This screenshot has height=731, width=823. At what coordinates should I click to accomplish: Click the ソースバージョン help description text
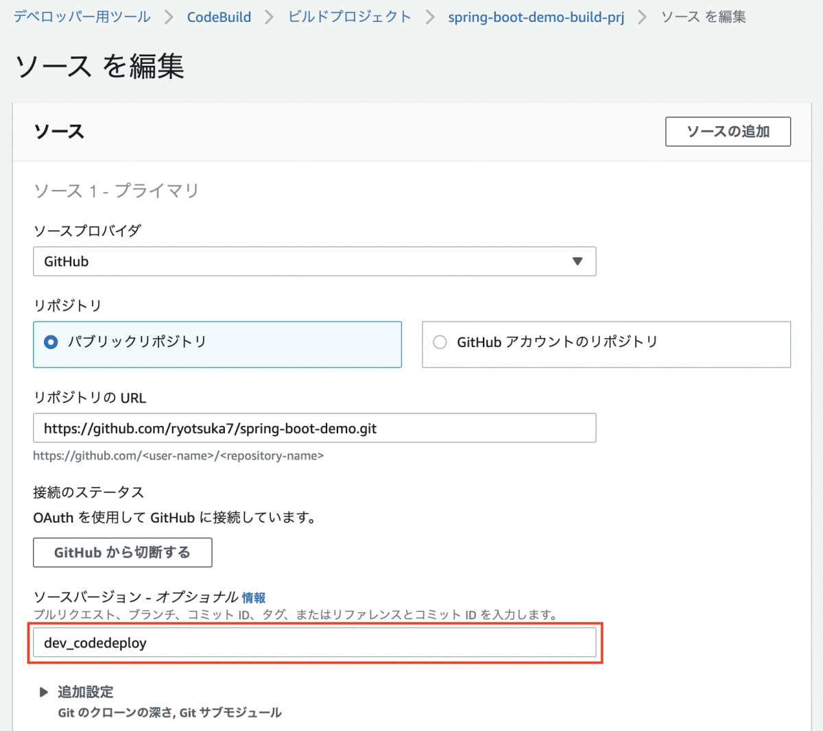(296, 614)
